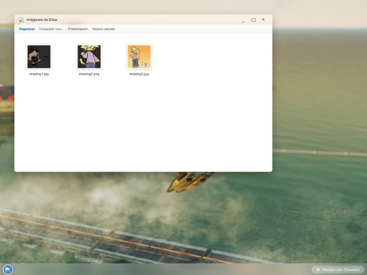Click the drawing2.png file name

click(x=89, y=74)
